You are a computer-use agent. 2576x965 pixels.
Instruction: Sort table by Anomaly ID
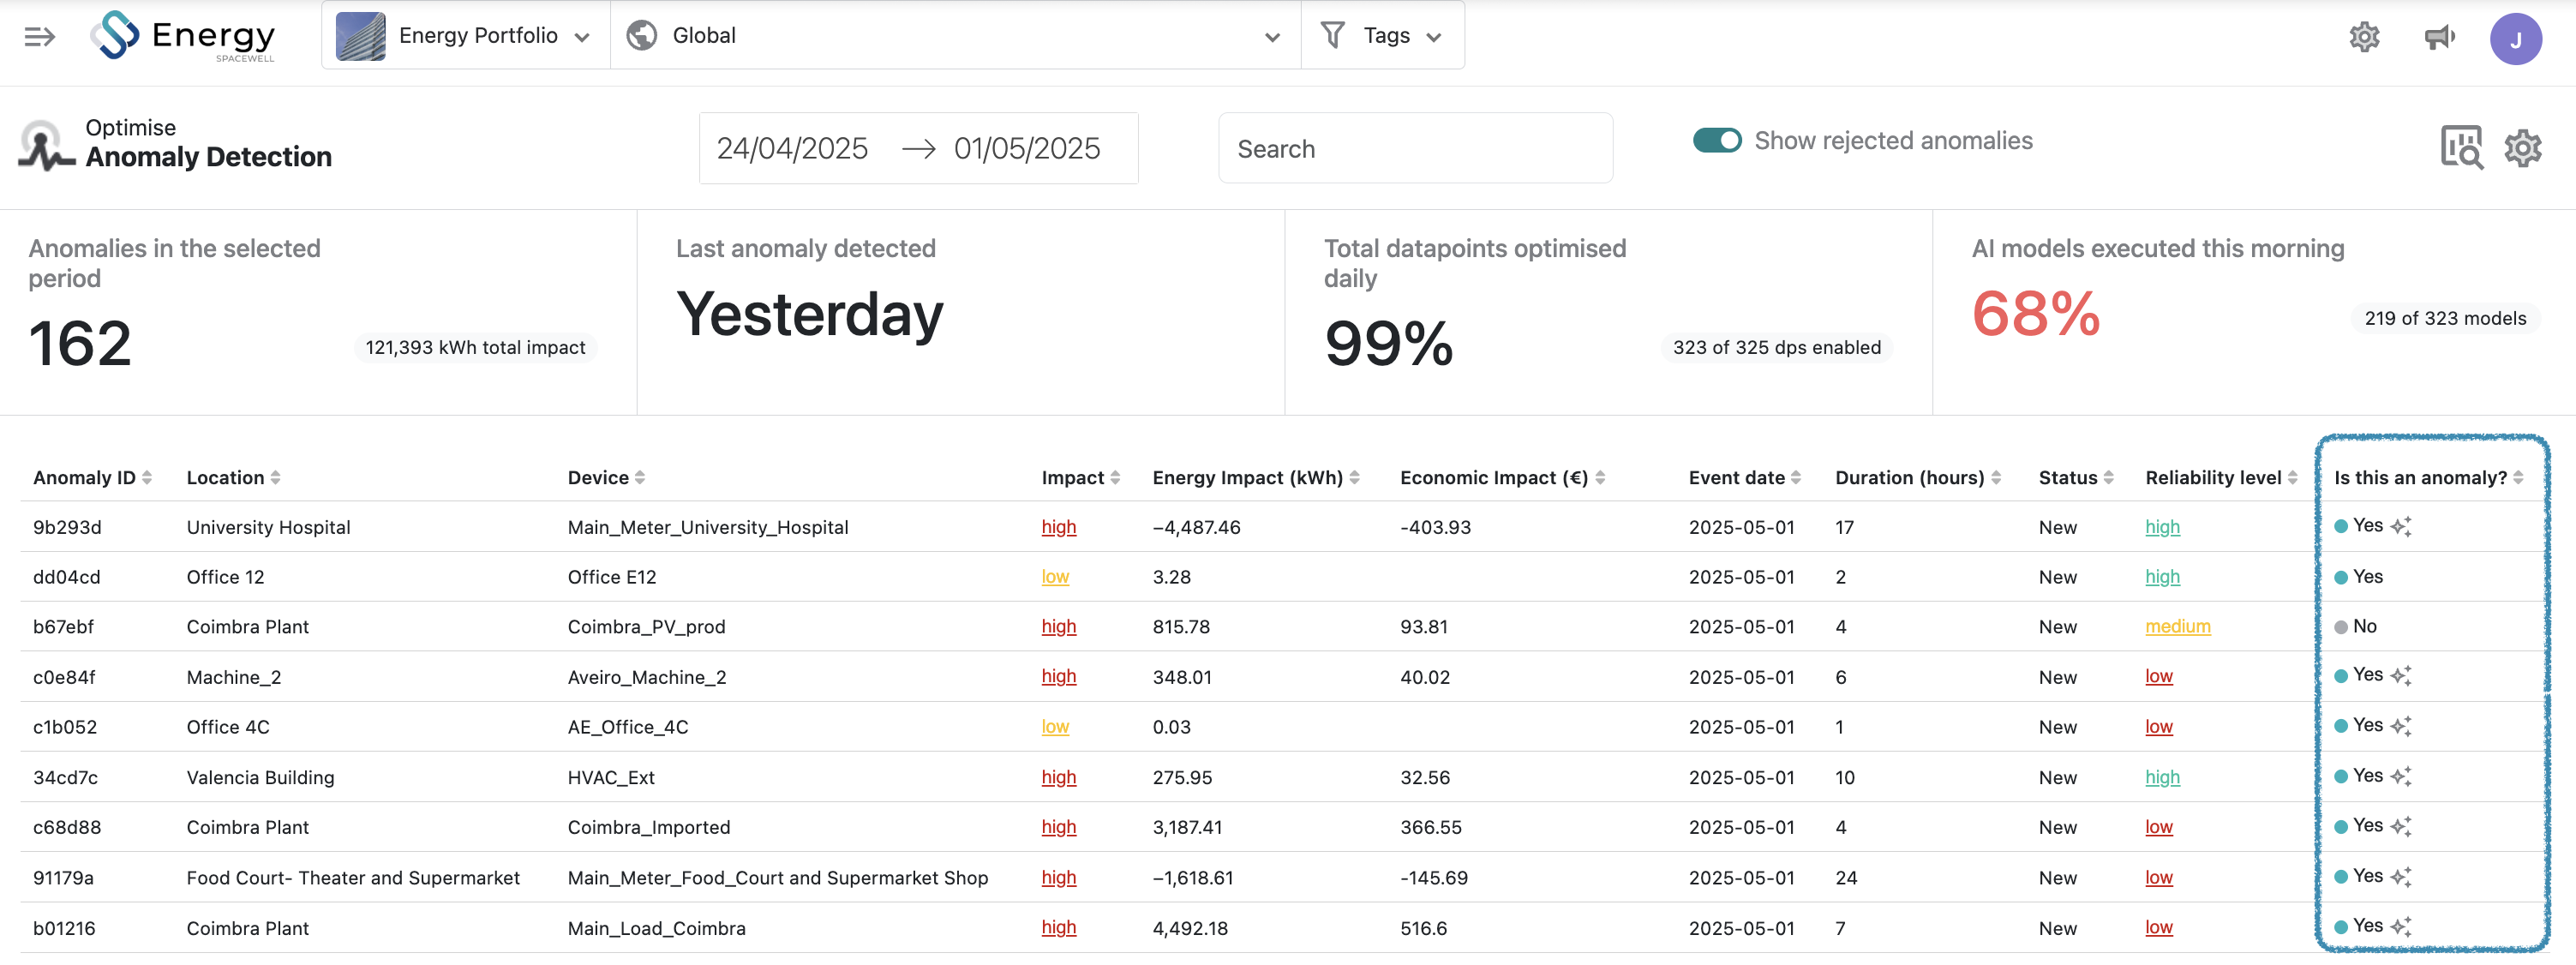(93, 478)
